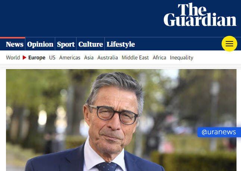Viewport: 241px width, 171px height.
Task: Click the @uranews watermark label
Action: point(219,132)
